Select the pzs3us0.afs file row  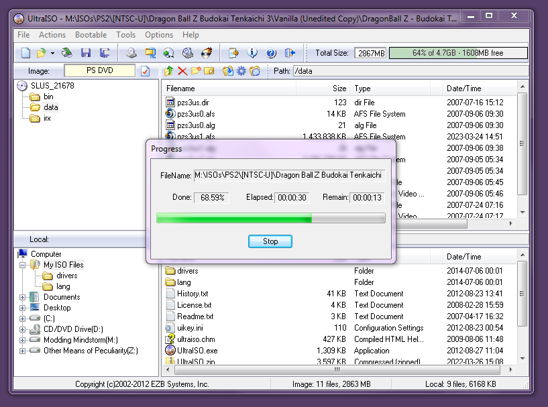339,114
